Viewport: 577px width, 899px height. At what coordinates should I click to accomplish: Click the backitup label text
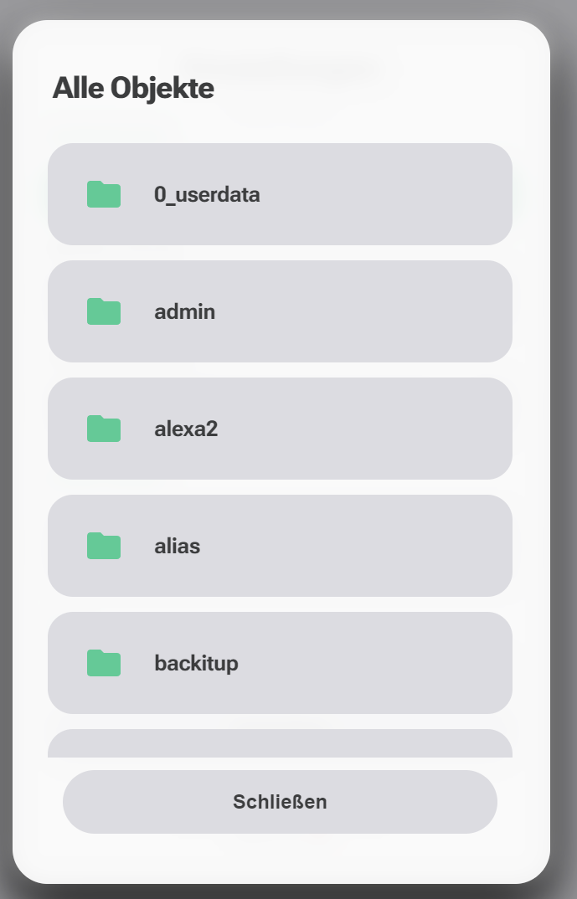(197, 663)
